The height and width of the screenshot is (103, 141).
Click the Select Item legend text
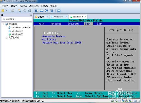click(x=64, y=93)
